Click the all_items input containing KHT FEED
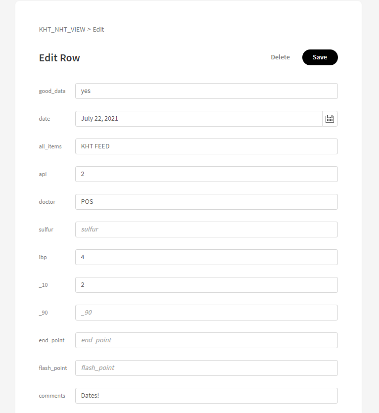Screen dimensions: 379x413 tap(206, 146)
